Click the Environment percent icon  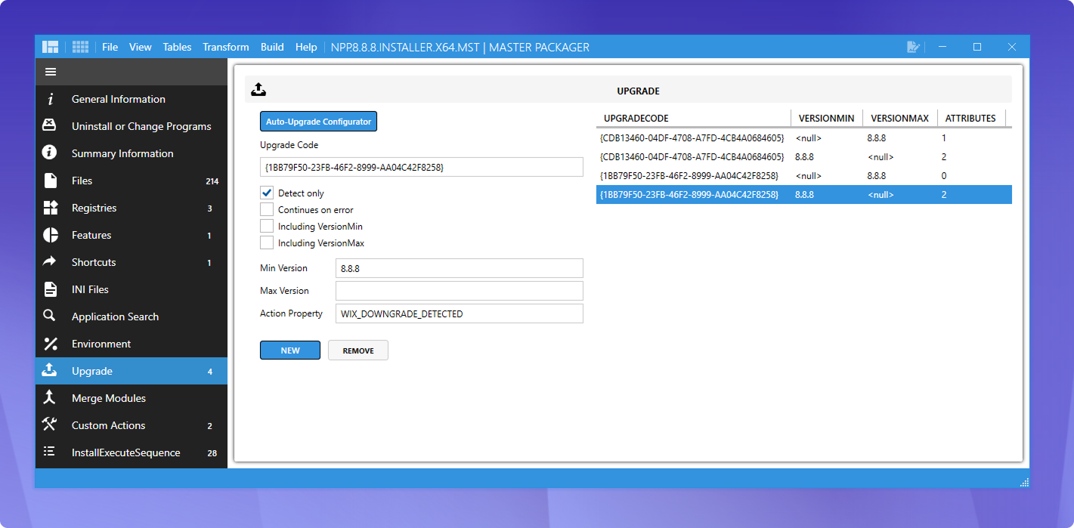[51, 344]
